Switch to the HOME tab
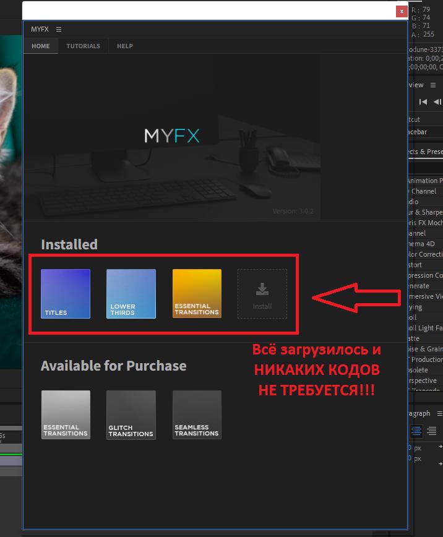The width and height of the screenshot is (443, 537). (40, 46)
